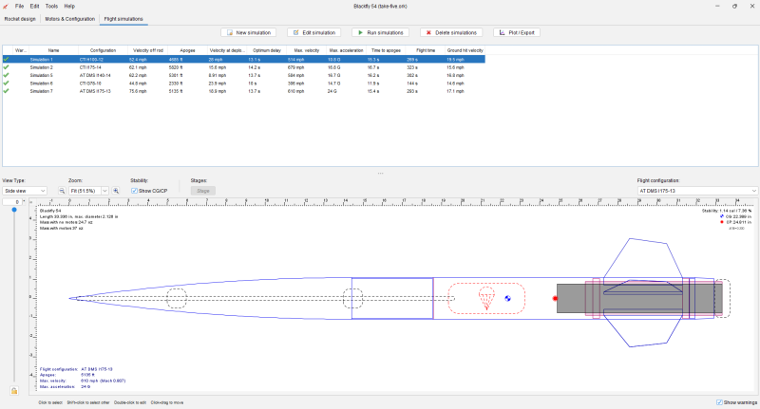Click the Configuration column header

(103, 50)
